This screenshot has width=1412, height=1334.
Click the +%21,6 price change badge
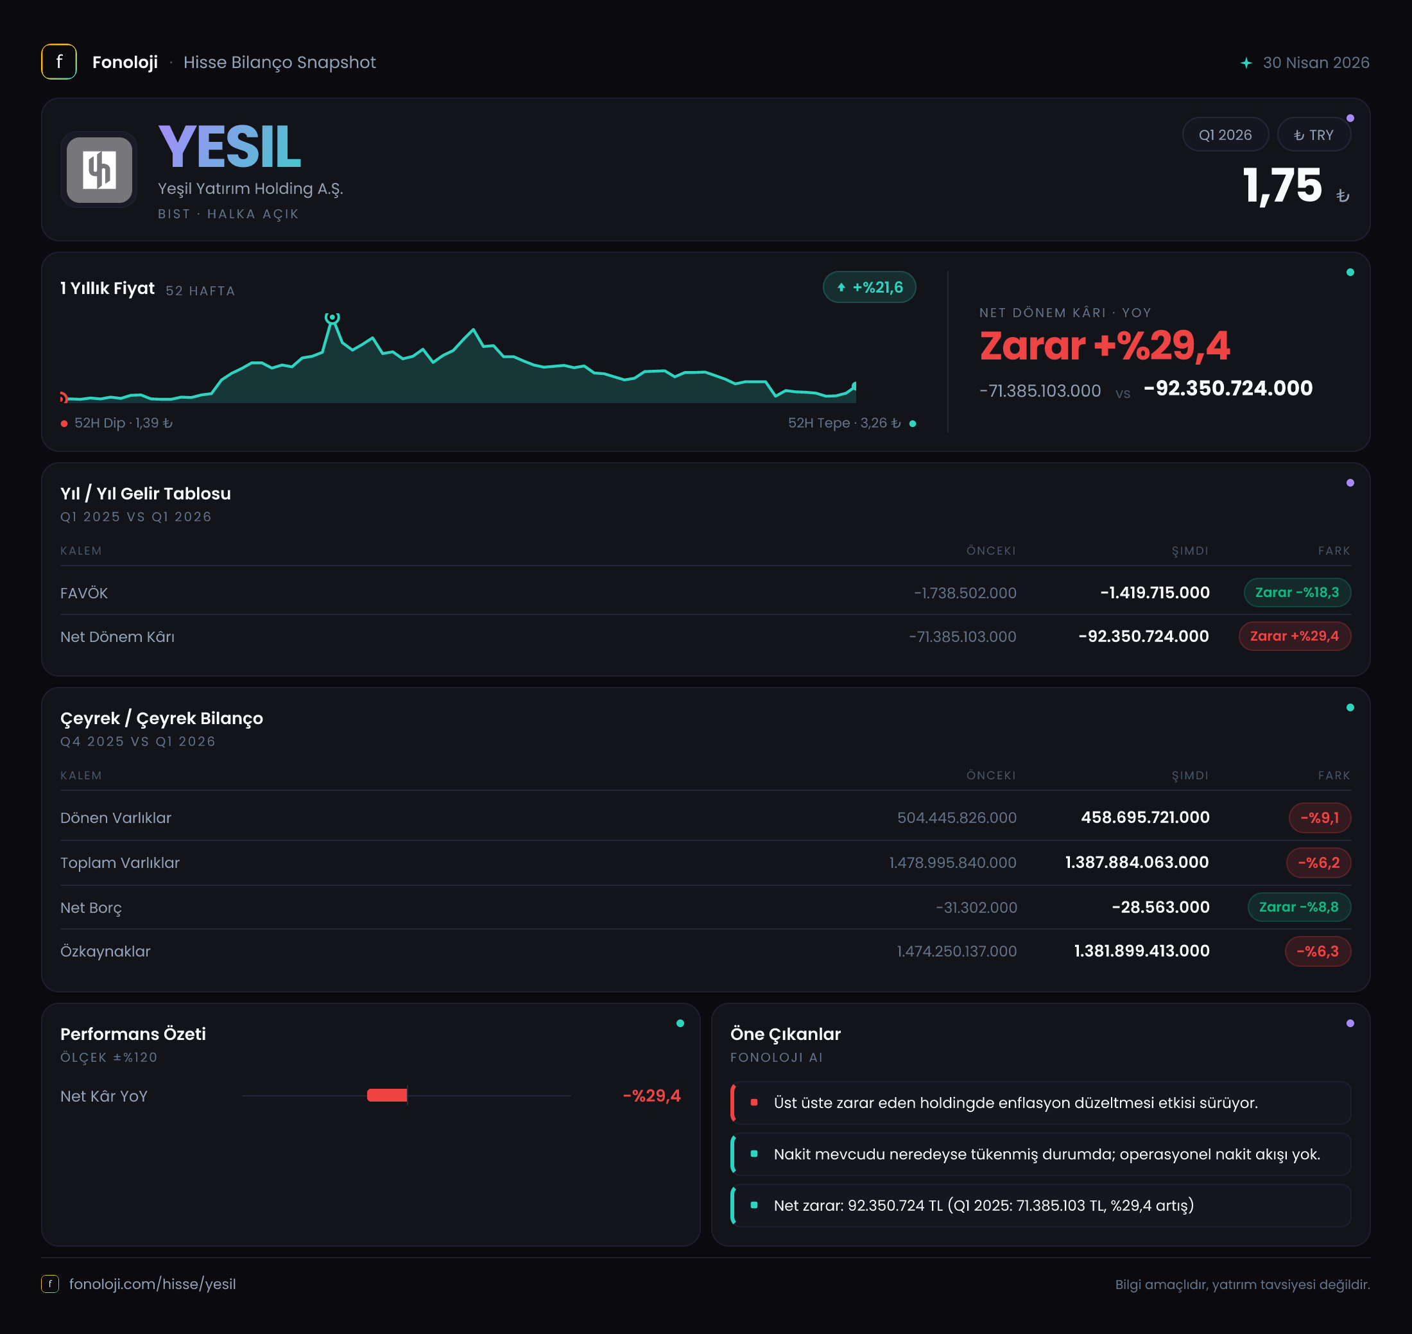click(869, 288)
